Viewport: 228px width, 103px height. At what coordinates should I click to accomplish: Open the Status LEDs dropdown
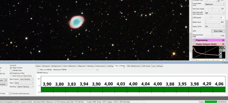point(215,27)
